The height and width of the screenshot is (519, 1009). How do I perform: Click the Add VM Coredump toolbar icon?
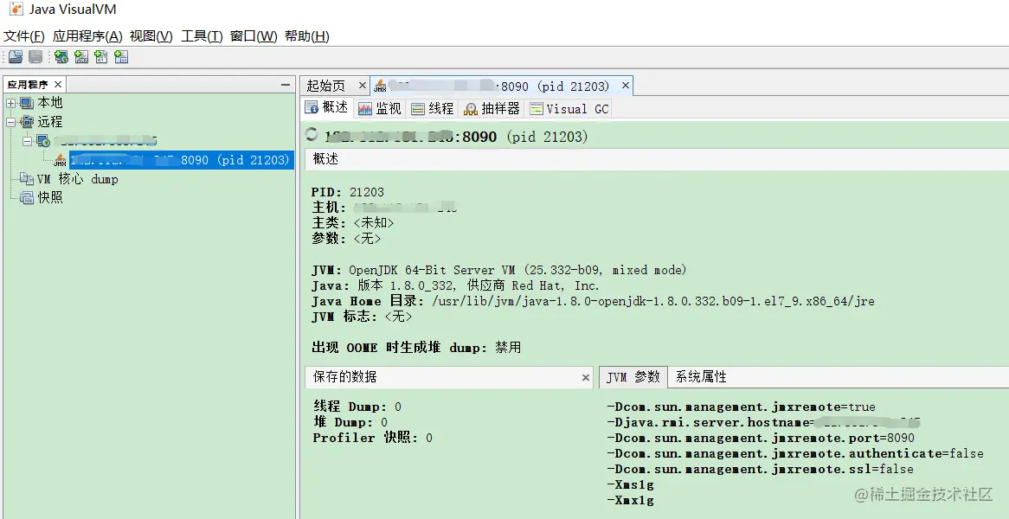(101, 57)
